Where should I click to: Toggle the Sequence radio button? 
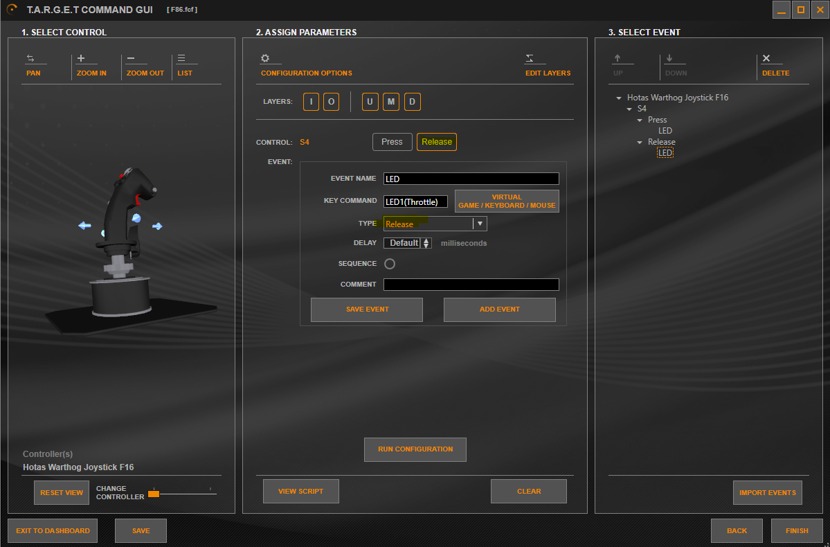[389, 264]
